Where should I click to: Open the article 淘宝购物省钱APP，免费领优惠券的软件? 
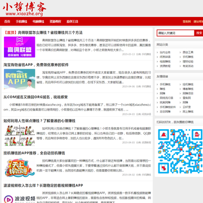pyautogui.click(x=36, y=65)
